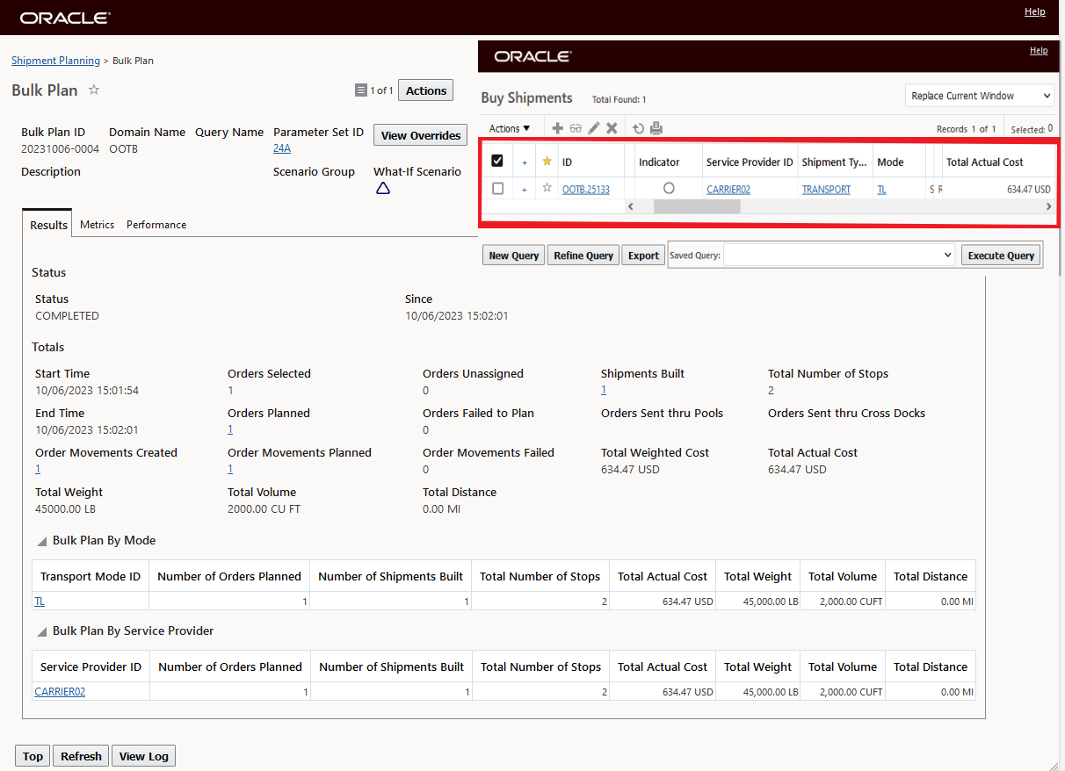This screenshot has height=771, width=1065.
Task: Click the Total Actual Cost column header in shipments table
Action: pyautogui.click(x=997, y=162)
